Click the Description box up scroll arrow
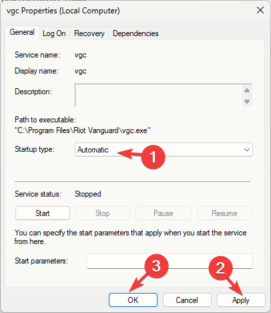This screenshot has height=313, width=271. (x=247, y=90)
